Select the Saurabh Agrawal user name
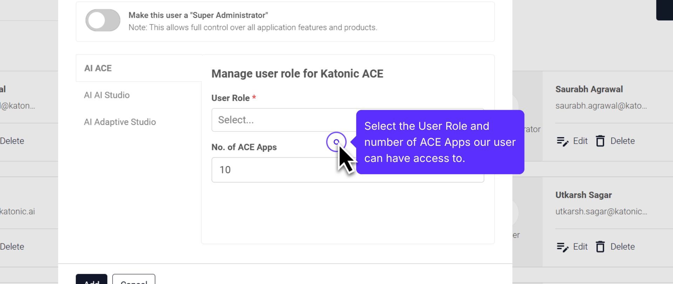This screenshot has height=284, width=673. point(589,89)
